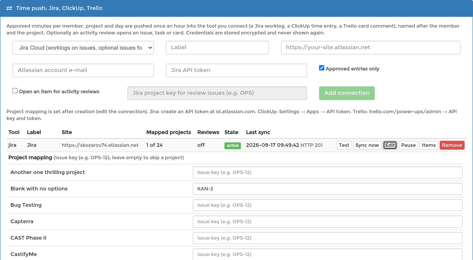
Task: Click the Reviews 'off' cell
Action: coord(201,145)
